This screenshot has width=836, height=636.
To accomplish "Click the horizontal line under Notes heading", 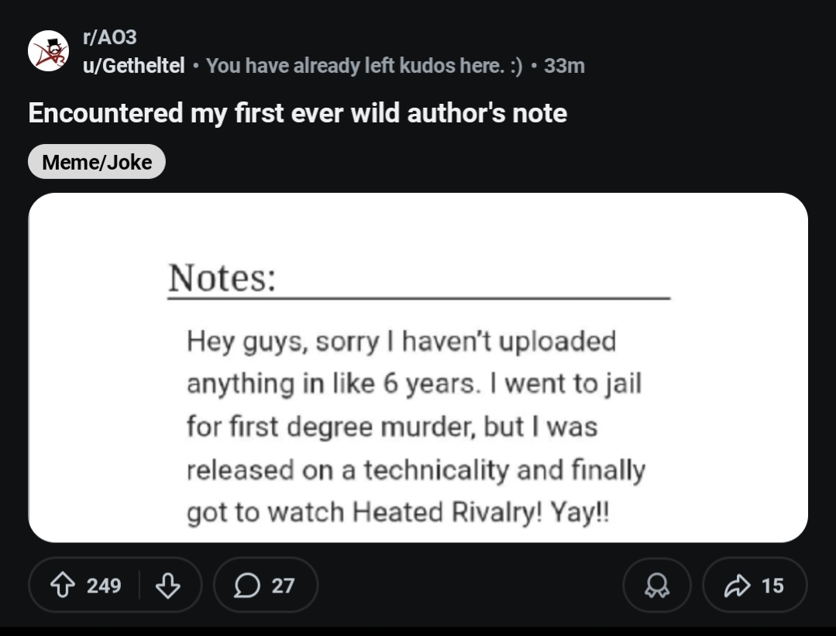I will (x=418, y=297).
